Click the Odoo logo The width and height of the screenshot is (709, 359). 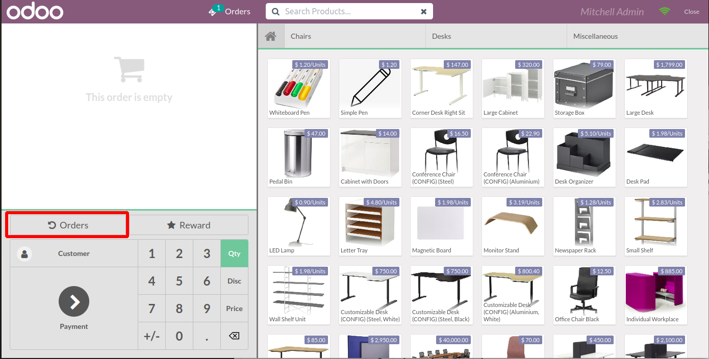(x=35, y=11)
